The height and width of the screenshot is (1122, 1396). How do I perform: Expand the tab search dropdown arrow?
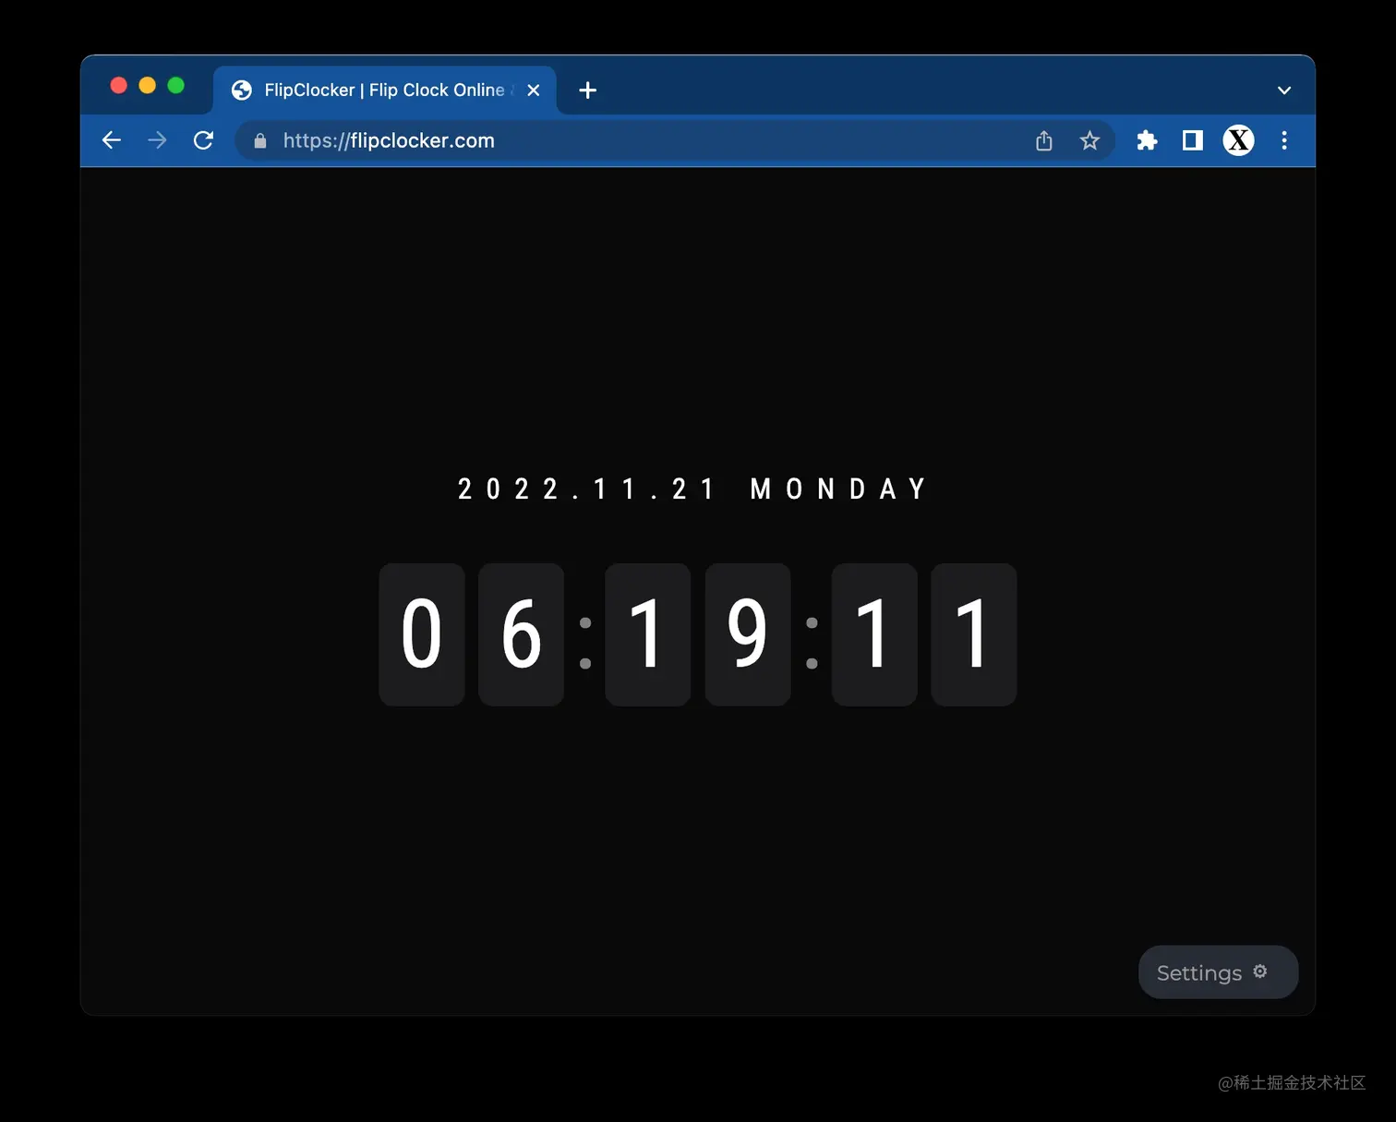(x=1284, y=90)
